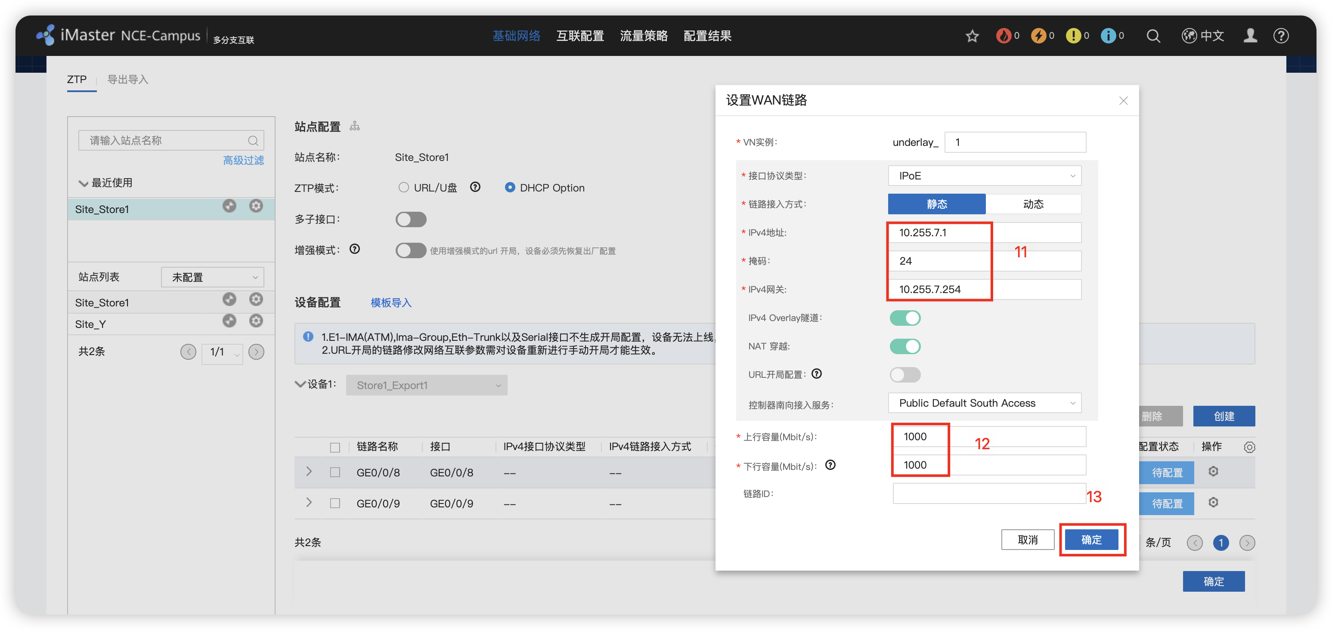
Task: Disable the NAT 穿越 toggle
Action: point(905,346)
